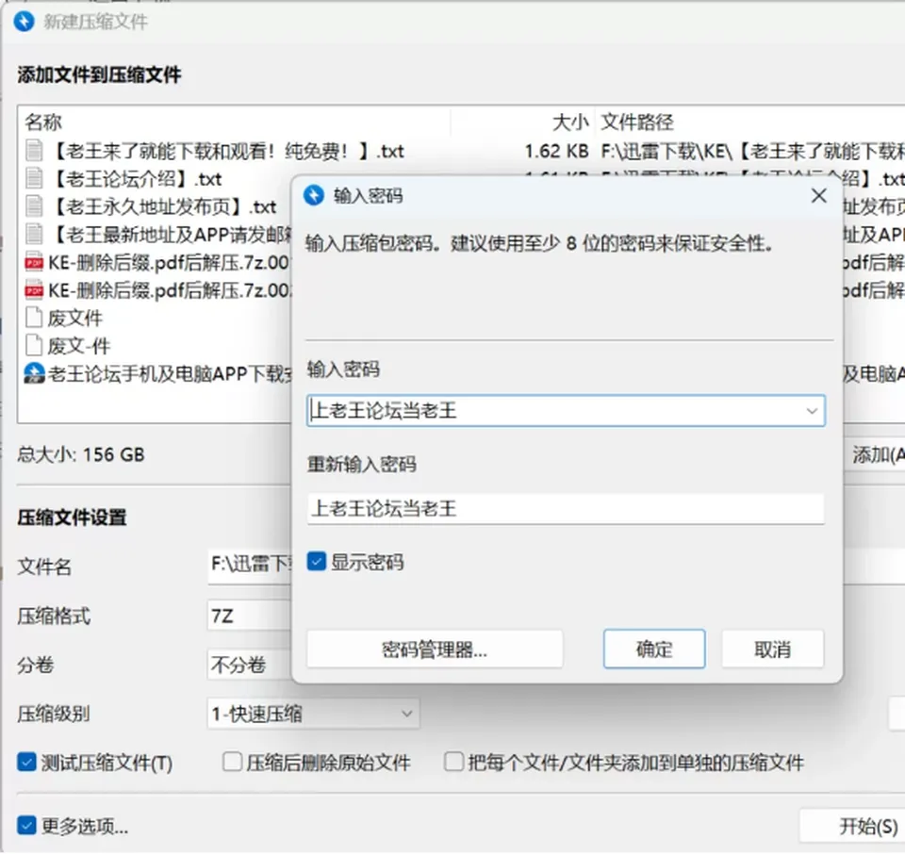Open the 压缩格式 dropdown showing 7Z
The height and width of the screenshot is (854, 905).
[249, 616]
